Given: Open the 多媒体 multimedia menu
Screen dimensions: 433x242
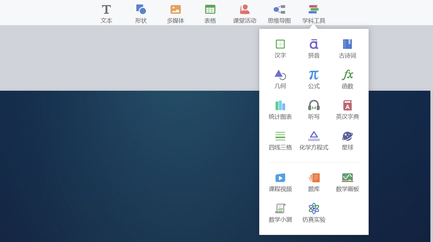Looking at the screenshot, I should tap(175, 14).
